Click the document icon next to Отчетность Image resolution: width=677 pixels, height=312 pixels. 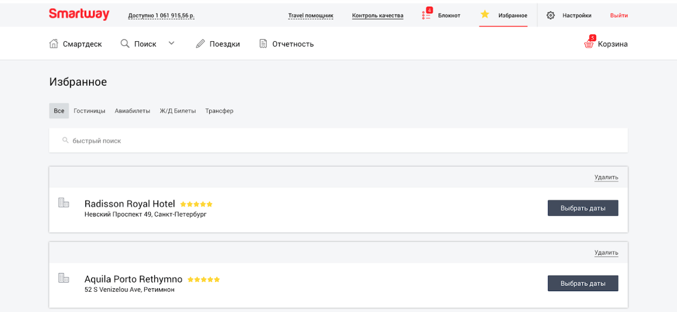click(263, 43)
